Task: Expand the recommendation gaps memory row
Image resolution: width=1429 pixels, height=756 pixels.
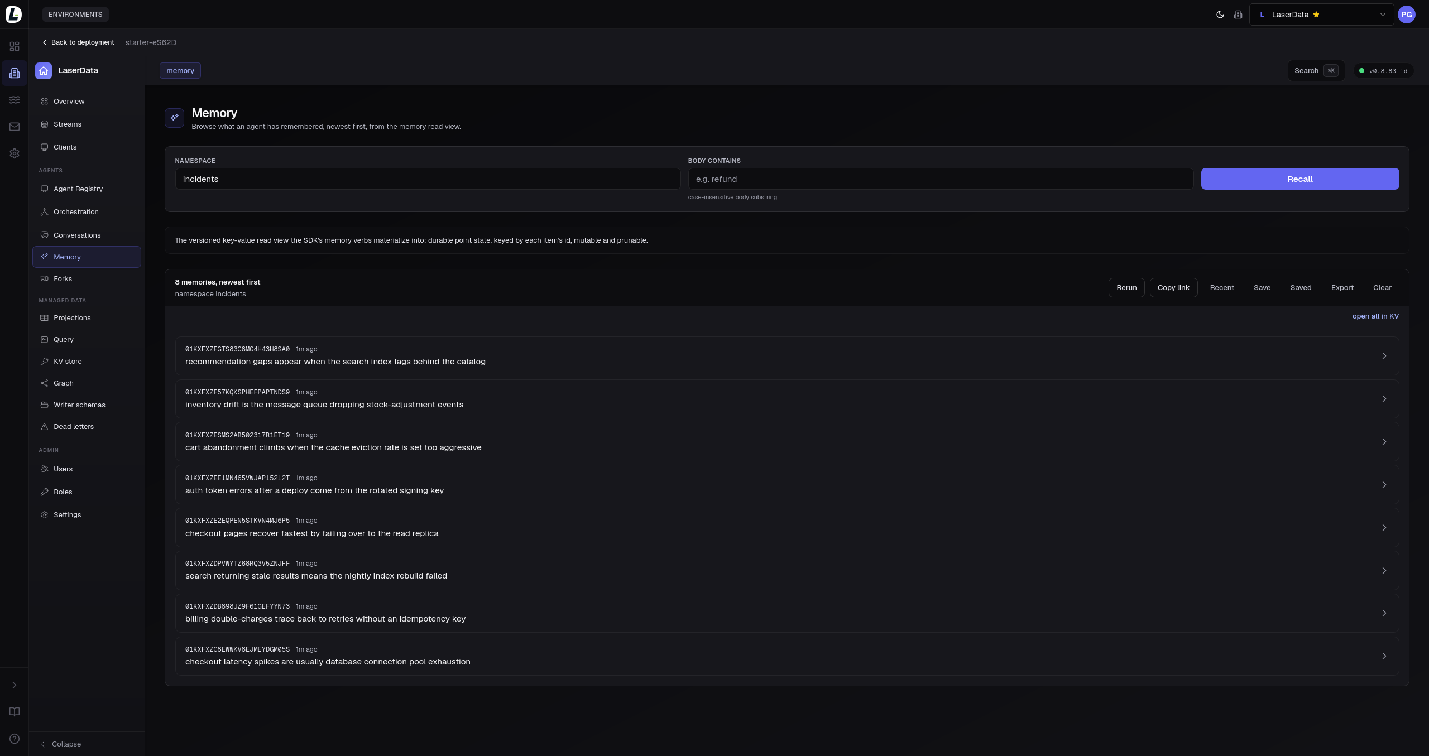Action: pos(787,356)
